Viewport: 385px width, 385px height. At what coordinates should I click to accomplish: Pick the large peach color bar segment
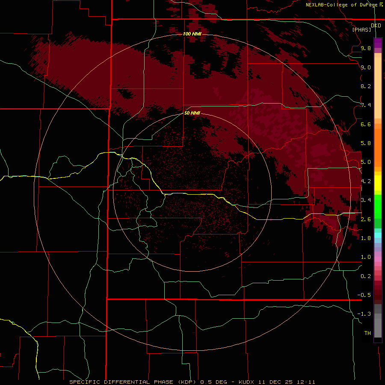378,88
